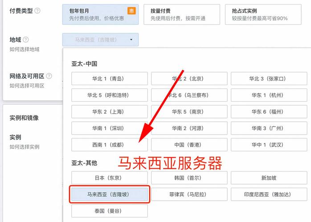
Task: Click the 惠 discount badge
Action: 131,11
